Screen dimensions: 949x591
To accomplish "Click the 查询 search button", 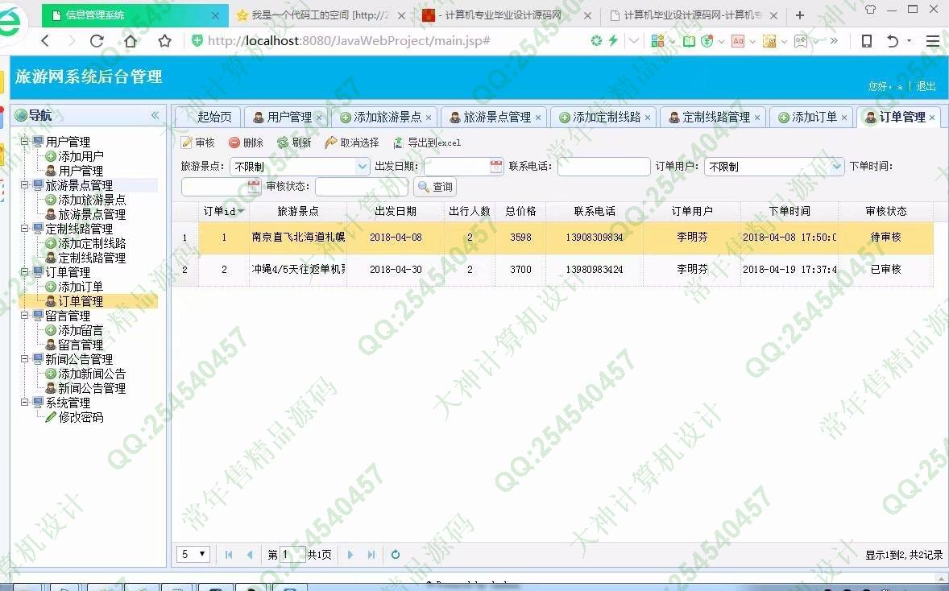I will [x=435, y=187].
